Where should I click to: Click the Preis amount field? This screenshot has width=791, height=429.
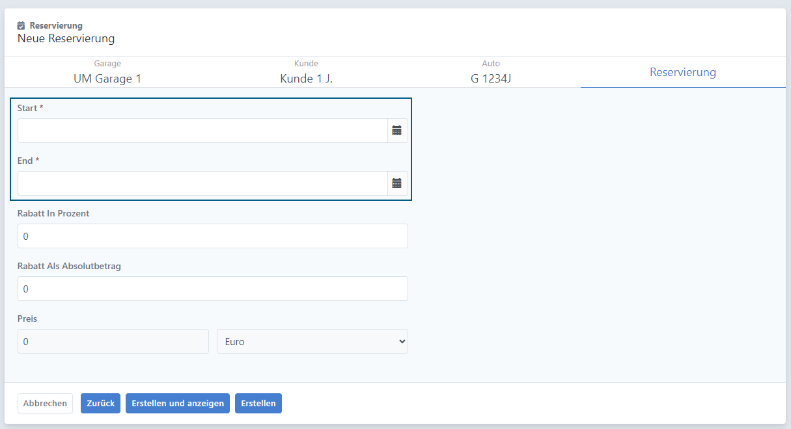click(113, 341)
